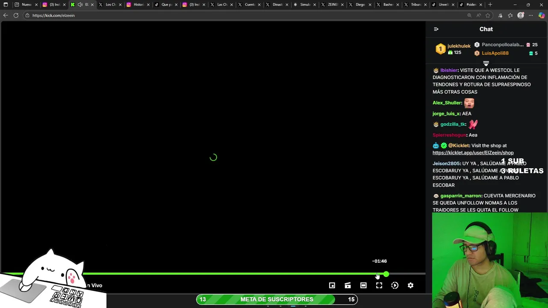Click username jorge_luis_x in chat
548x308 pixels.
446,113
